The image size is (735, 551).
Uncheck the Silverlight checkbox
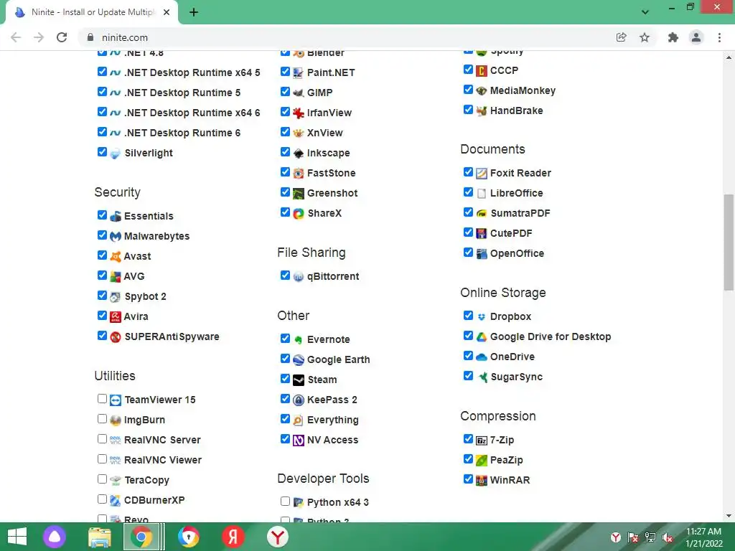point(102,152)
